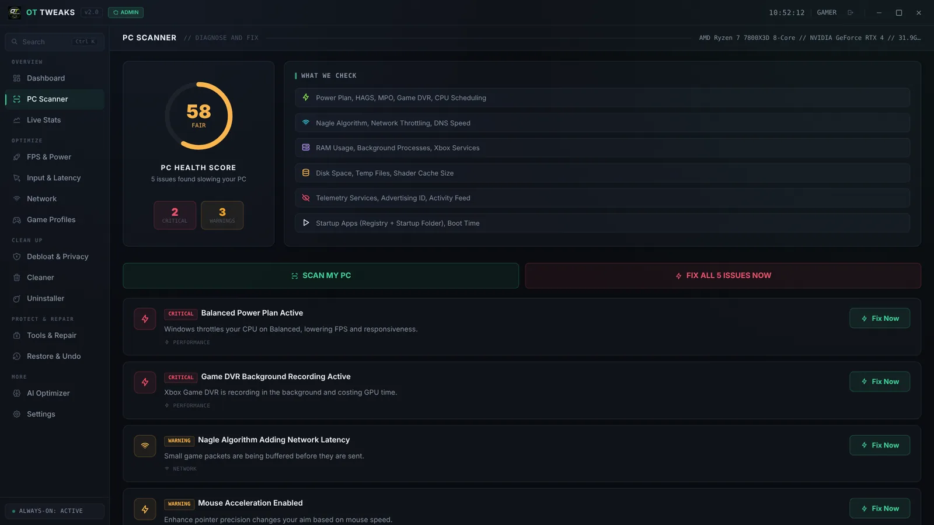Open the Cleaner section
The image size is (934, 525).
55,278
